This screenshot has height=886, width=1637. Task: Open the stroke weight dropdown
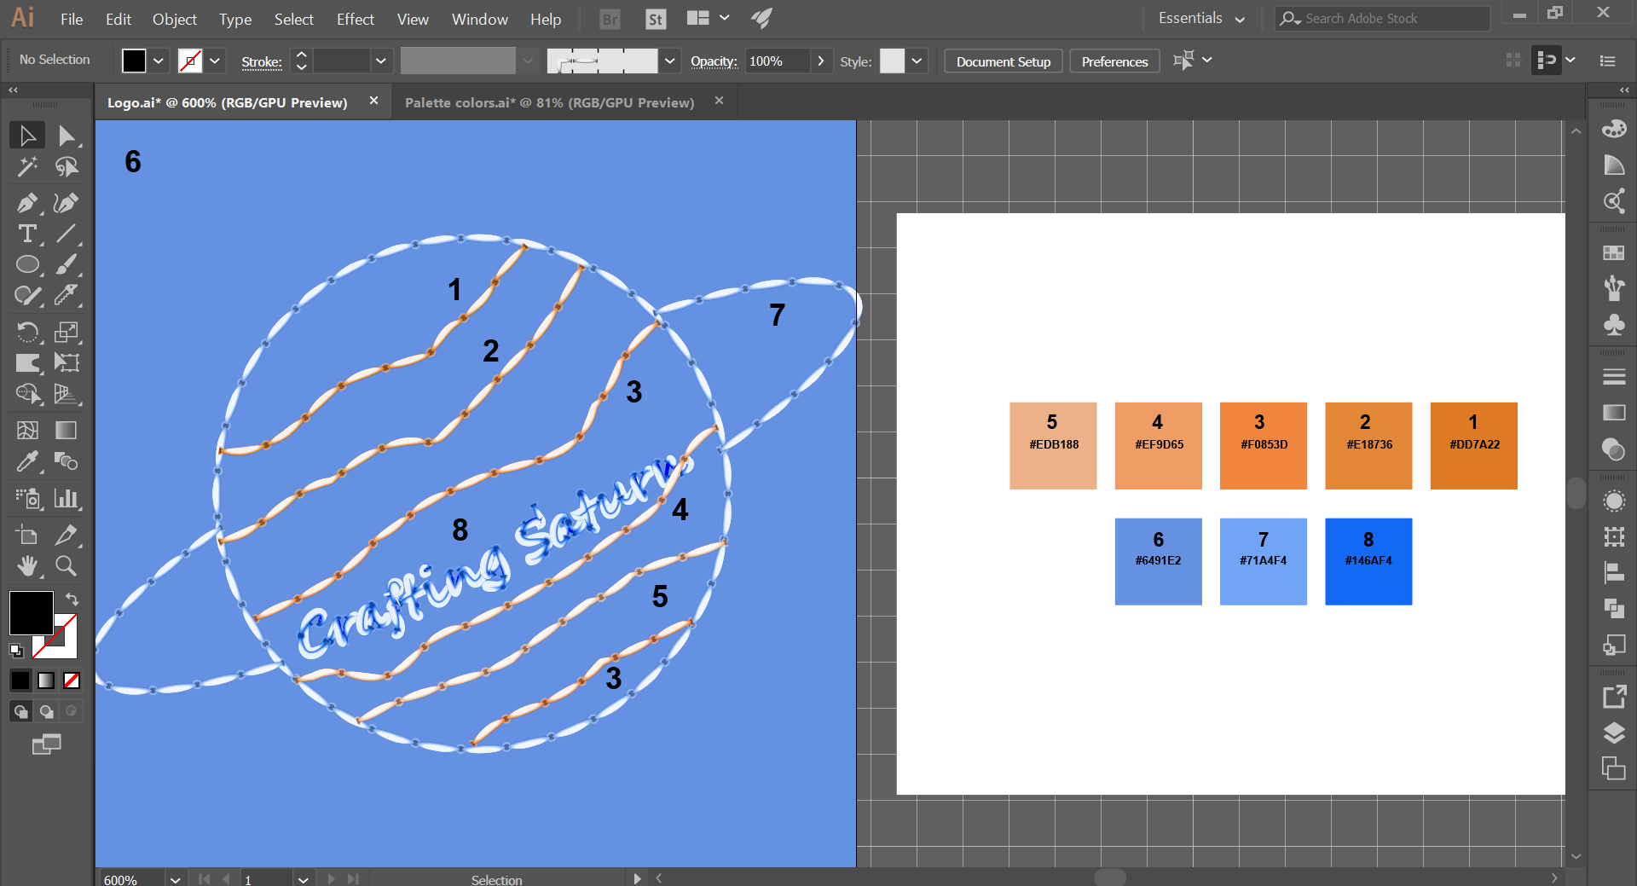point(380,61)
